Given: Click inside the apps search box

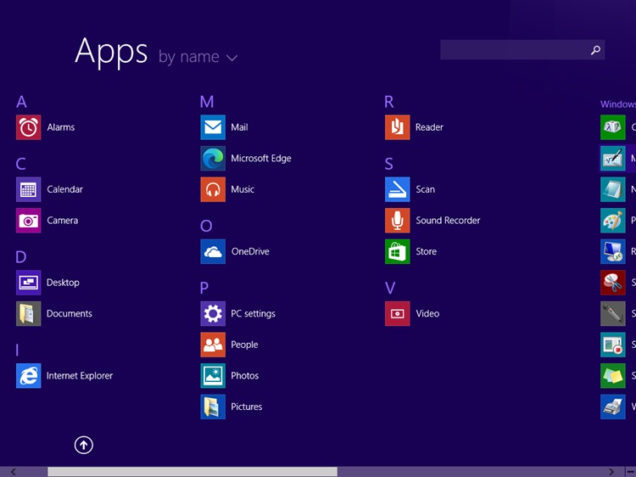Looking at the screenshot, I should (x=522, y=50).
